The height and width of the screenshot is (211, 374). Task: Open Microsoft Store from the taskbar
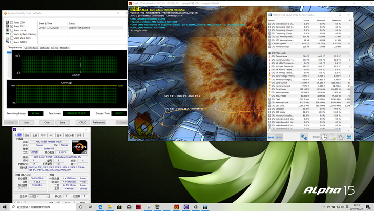point(119,207)
